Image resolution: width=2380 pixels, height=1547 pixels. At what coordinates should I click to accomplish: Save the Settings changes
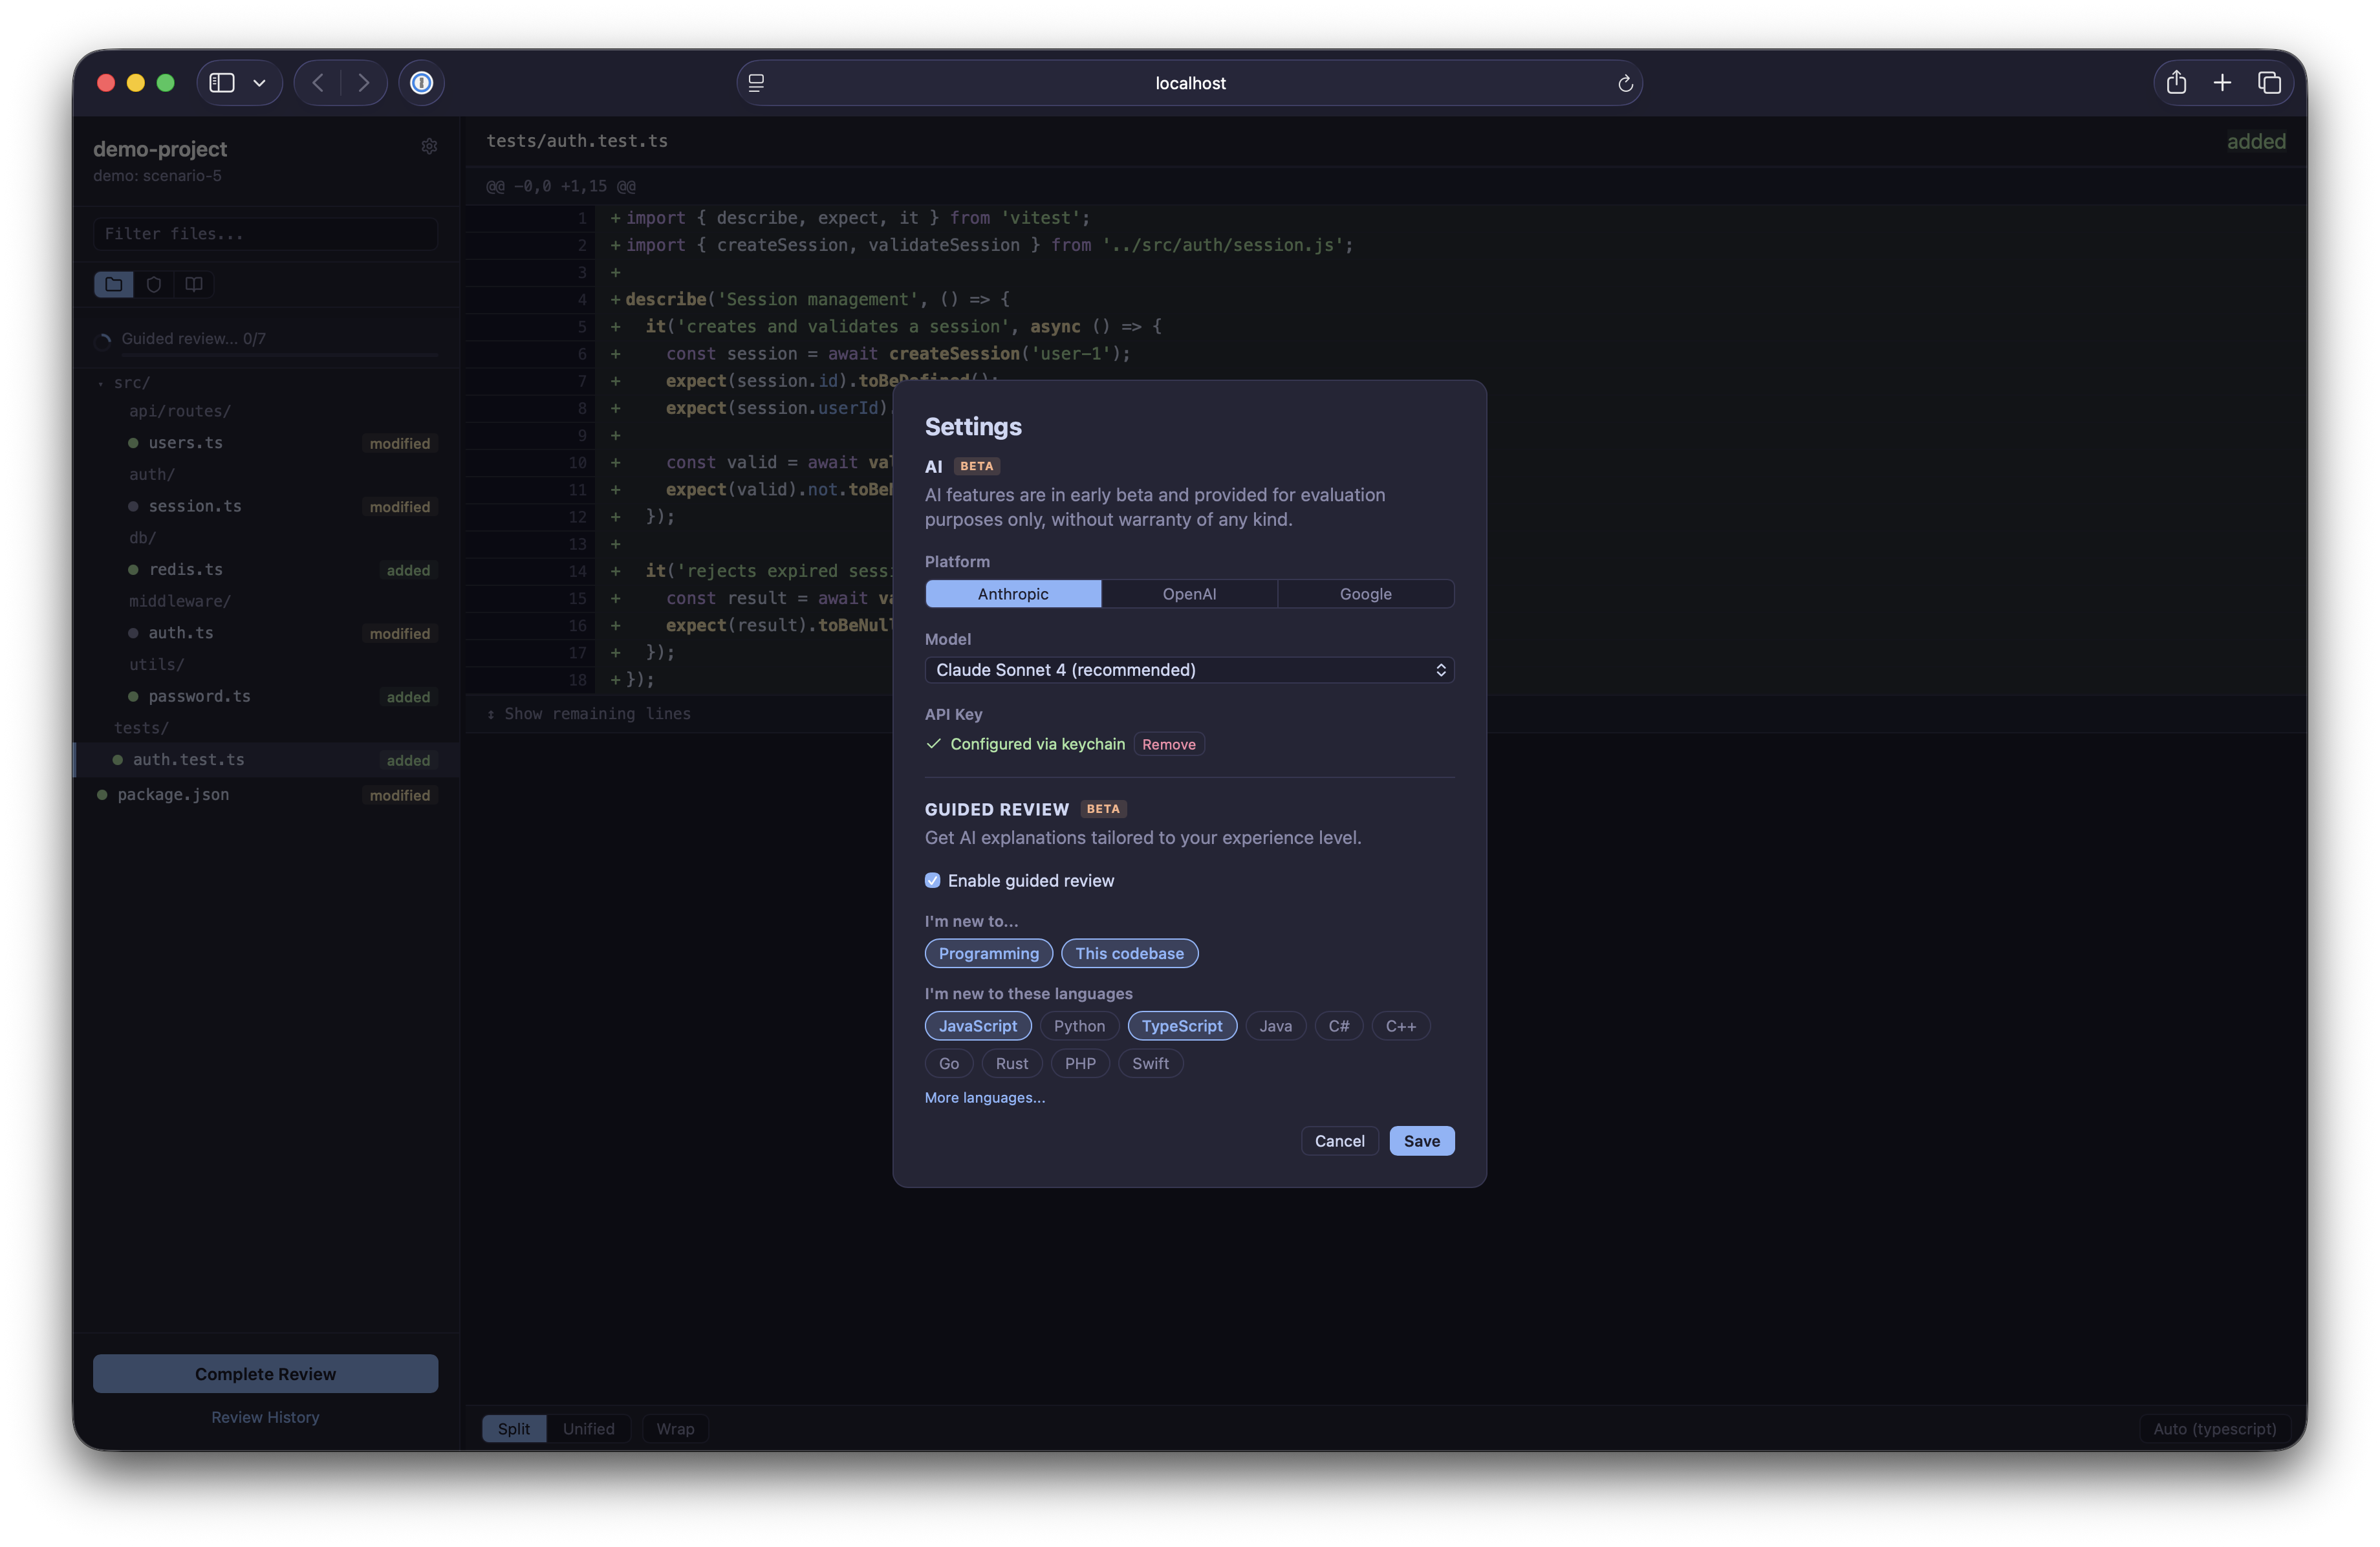[1421, 1140]
